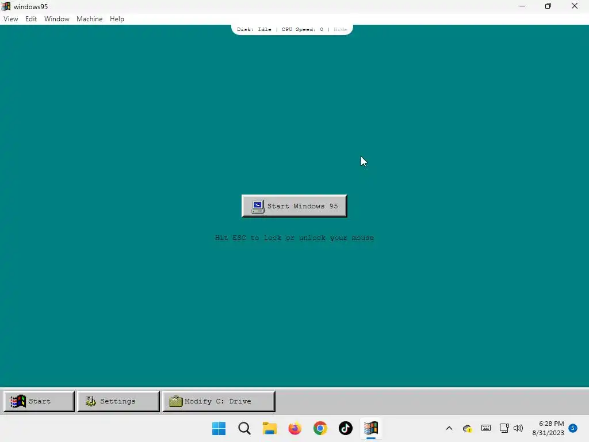Open clock and date 6:28 PM
The height and width of the screenshot is (442, 589).
548,428
